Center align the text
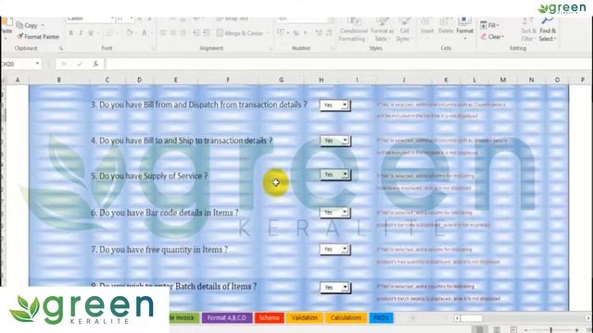 [173, 33]
